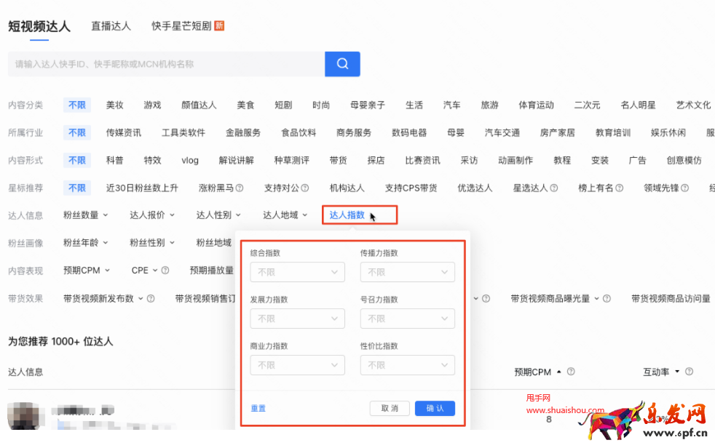Open the 综合指数 dropdown

[297, 272]
